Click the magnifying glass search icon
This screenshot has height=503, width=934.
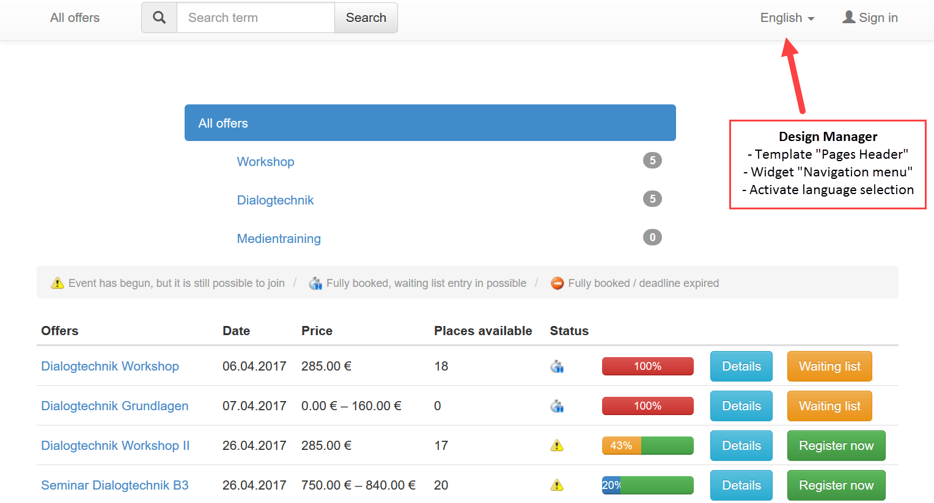(x=159, y=18)
